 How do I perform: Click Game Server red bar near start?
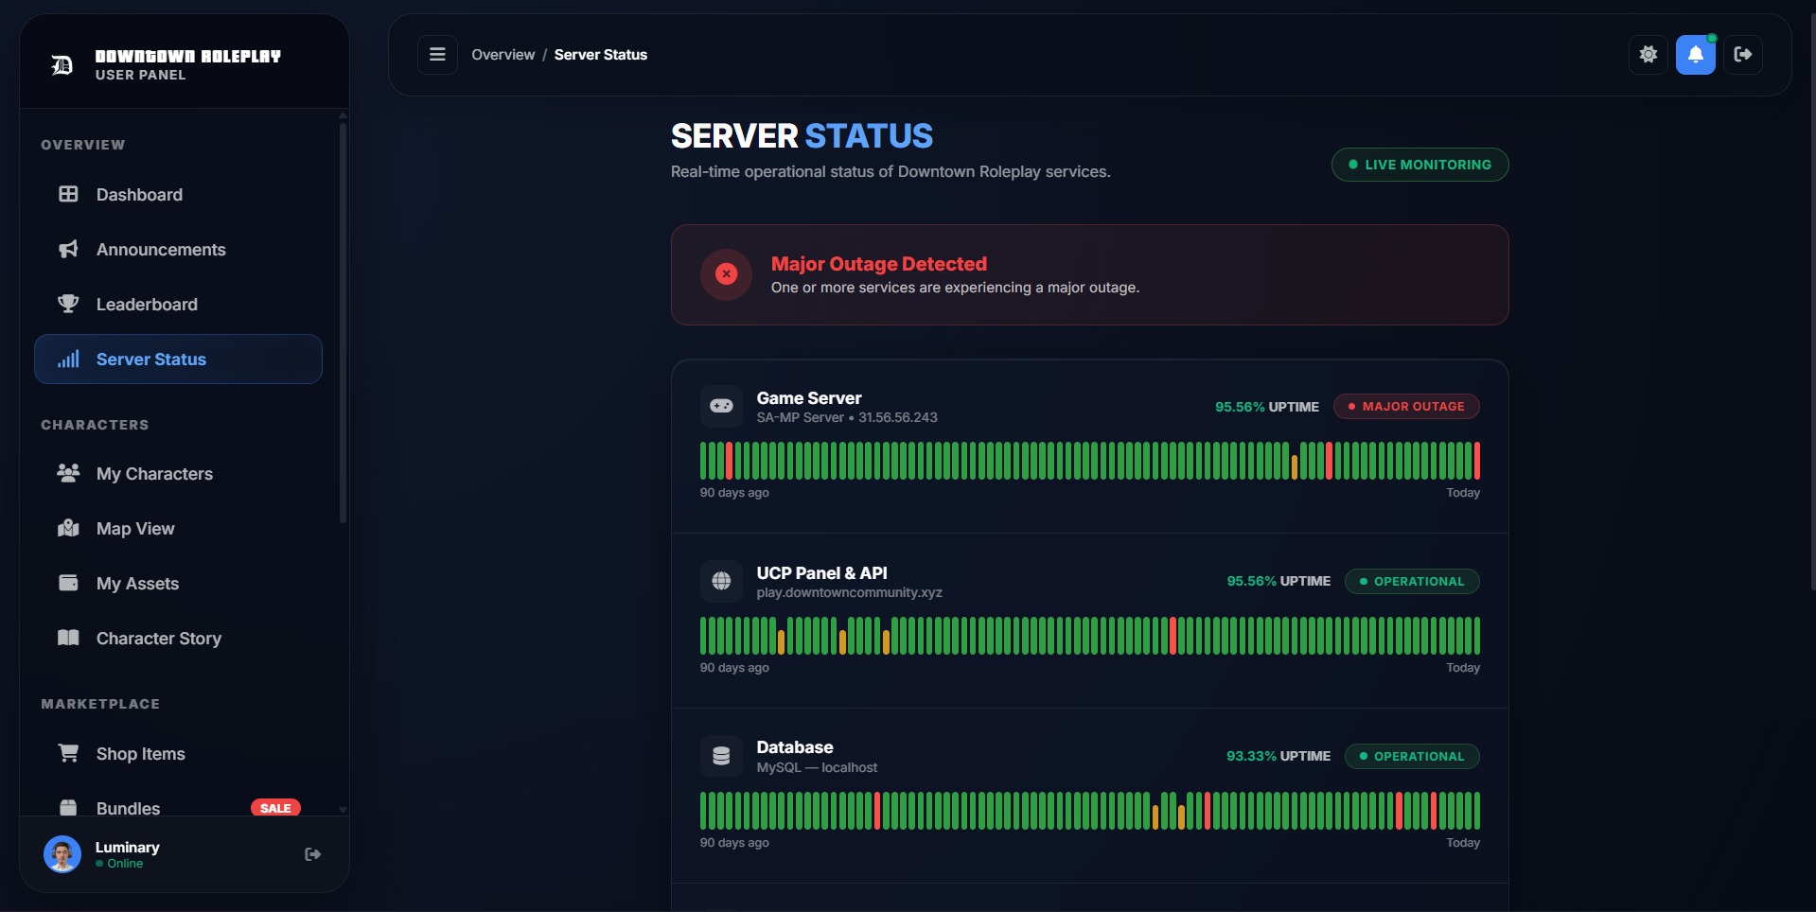(730, 461)
